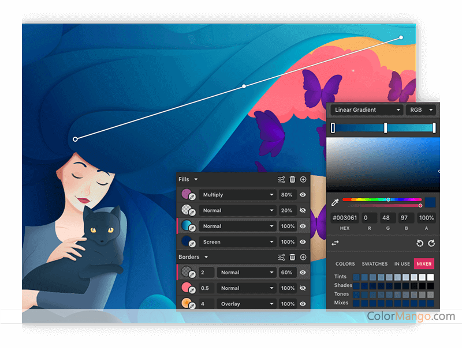Open the Linear Gradient type dropdown
Image resolution: width=462 pixels, height=348 pixels.
click(366, 110)
